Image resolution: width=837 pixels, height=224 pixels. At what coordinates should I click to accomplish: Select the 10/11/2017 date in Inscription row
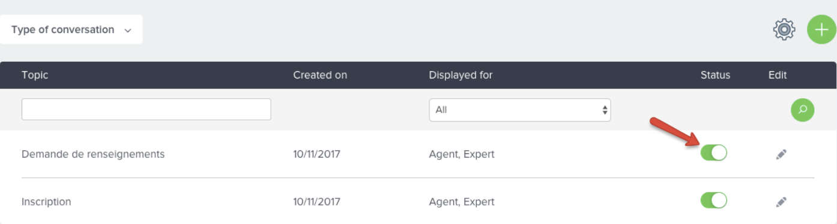coord(316,202)
